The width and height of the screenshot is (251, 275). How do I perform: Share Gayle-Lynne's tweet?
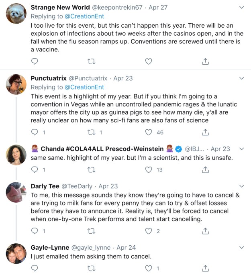[x=205, y=268]
